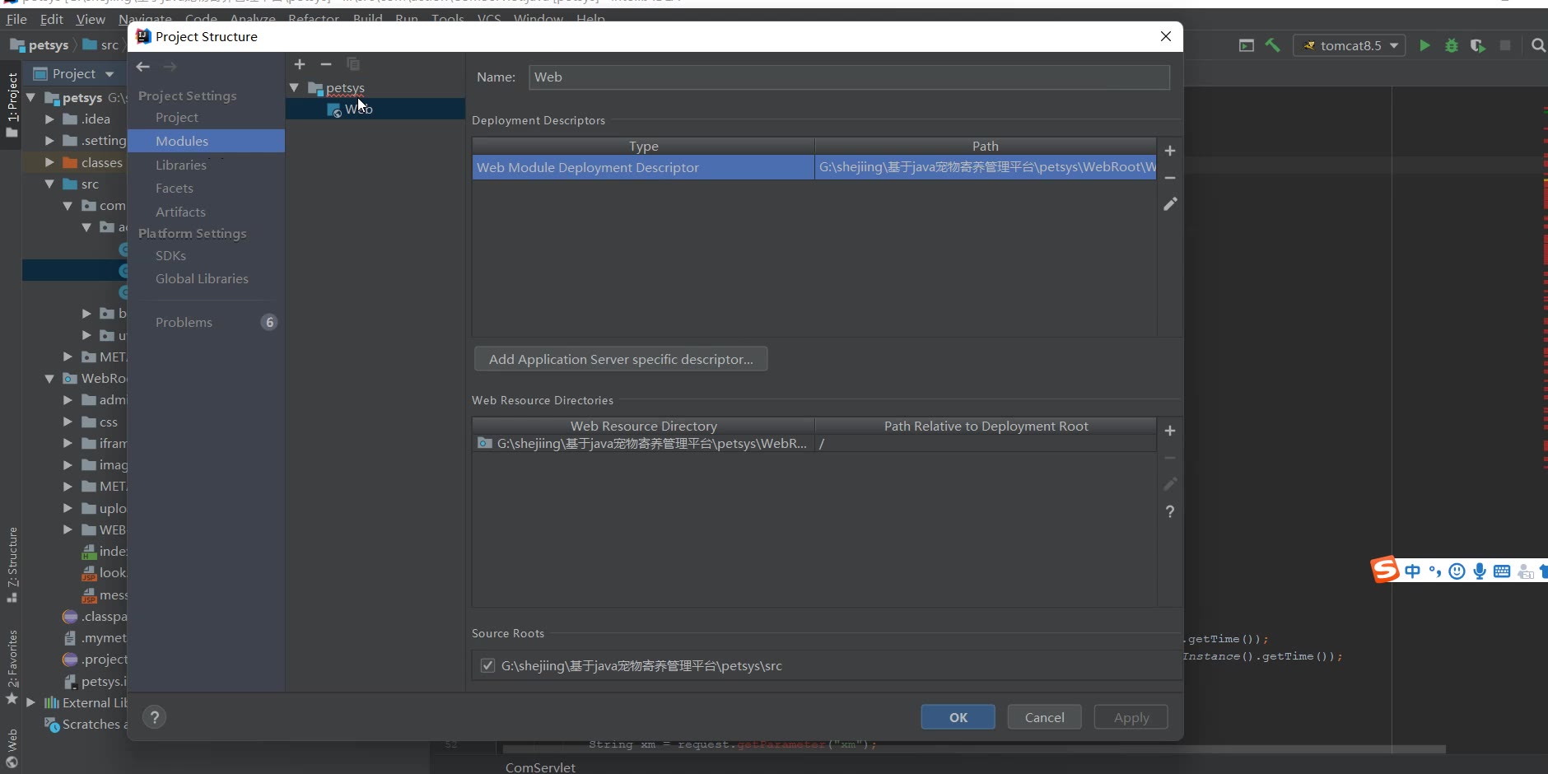Open web resource directories help question mark
This screenshot has width=1548, height=774.
click(1170, 511)
